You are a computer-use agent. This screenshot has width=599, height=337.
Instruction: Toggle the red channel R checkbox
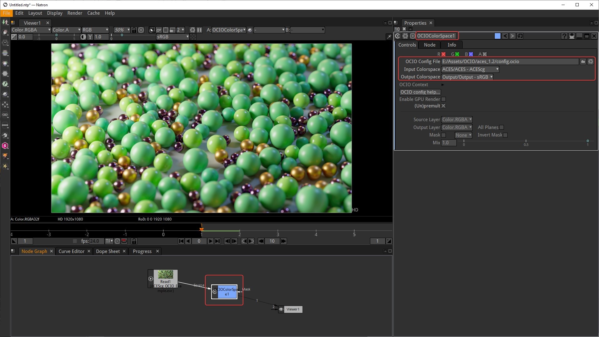coord(443,54)
